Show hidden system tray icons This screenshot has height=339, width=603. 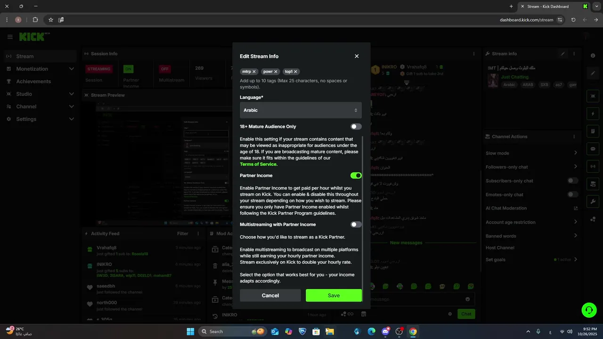(x=528, y=331)
